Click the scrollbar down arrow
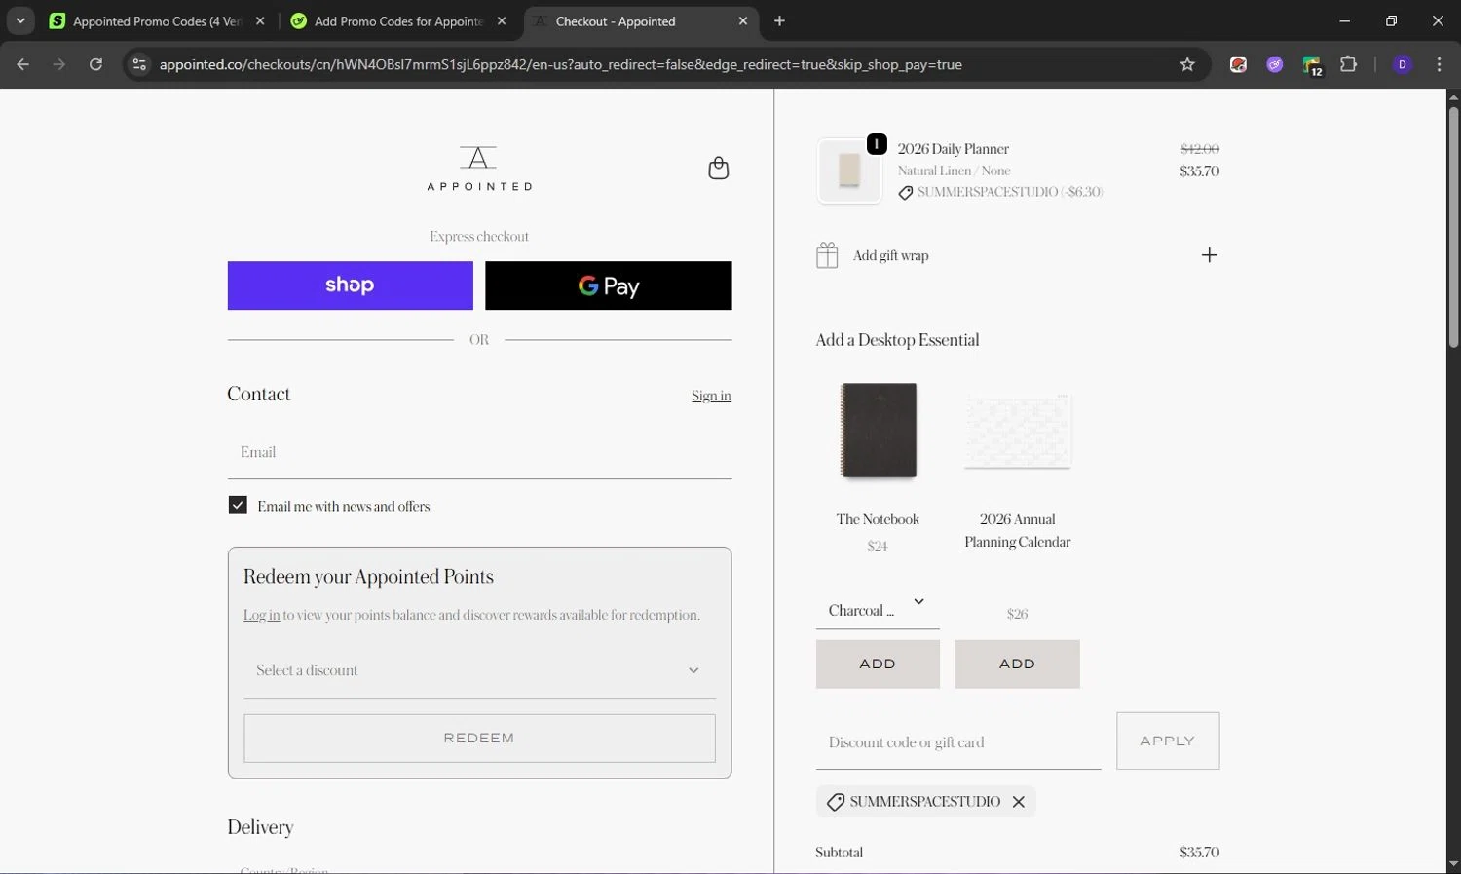 pyautogui.click(x=1453, y=864)
